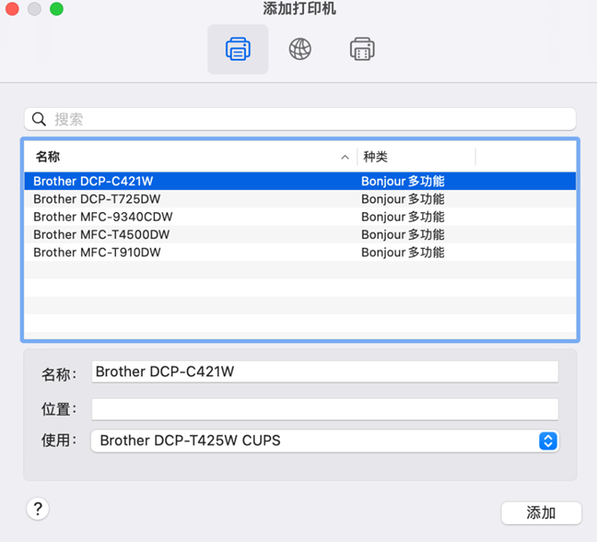This screenshot has height=542, width=597.
Task: Zoom window with green button
Action: click(x=56, y=9)
